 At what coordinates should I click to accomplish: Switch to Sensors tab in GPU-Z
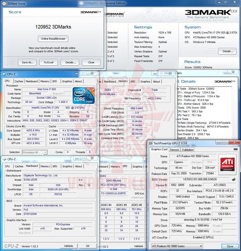[174, 150]
